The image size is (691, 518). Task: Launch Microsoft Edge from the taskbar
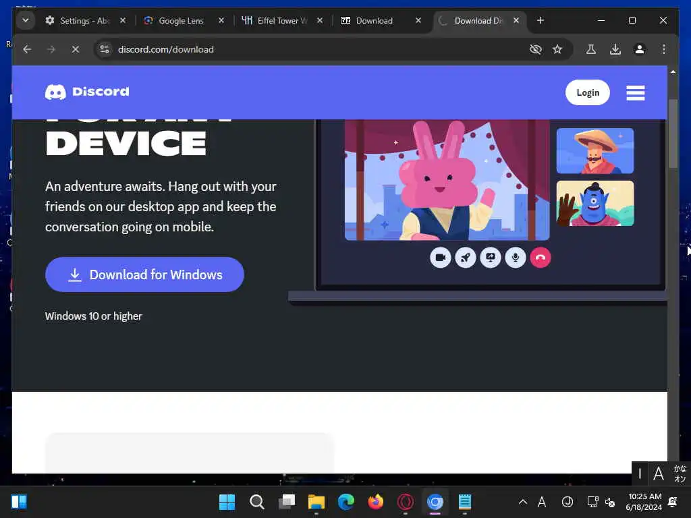[x=346, y=502]
